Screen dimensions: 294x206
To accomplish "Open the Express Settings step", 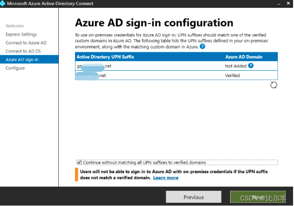I will click(x=21, y=35).
